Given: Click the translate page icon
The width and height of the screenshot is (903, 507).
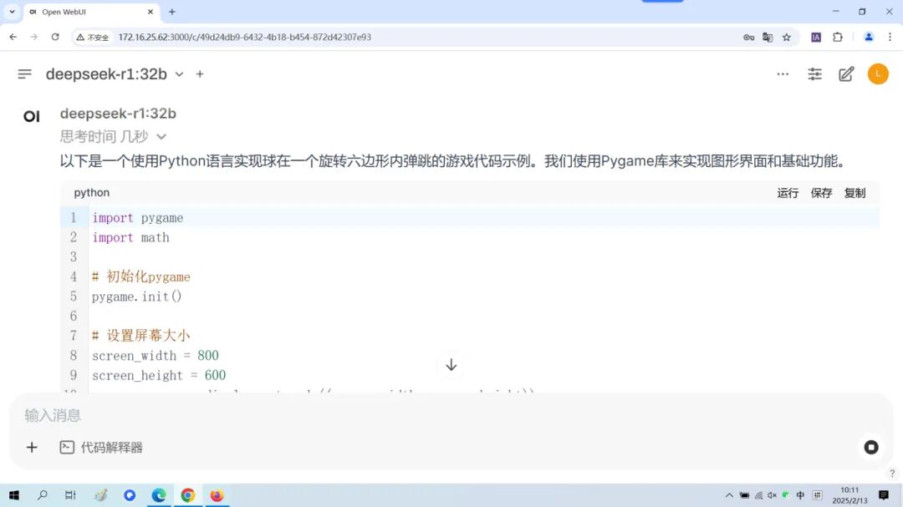Looking at the screenshot, I should pos(768,38).
